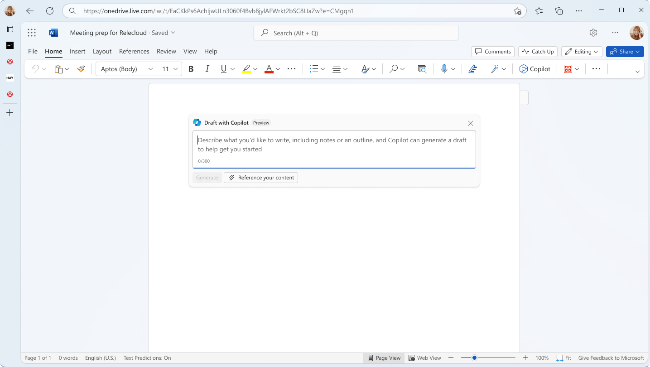The height and width of the screenshot is (367, 650).
Task: Click the Reference your content button
Action: [261, 177]
